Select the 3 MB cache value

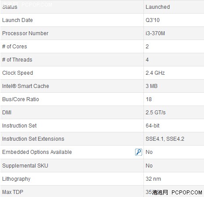[151, 86]
